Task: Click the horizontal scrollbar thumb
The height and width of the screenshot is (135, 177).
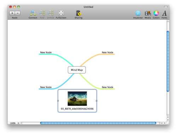Action: pyautogui.click(x=98, y=123)
